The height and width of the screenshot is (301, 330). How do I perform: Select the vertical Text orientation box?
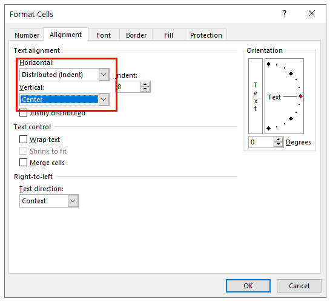pyautogui.click(x=256, y=96)
